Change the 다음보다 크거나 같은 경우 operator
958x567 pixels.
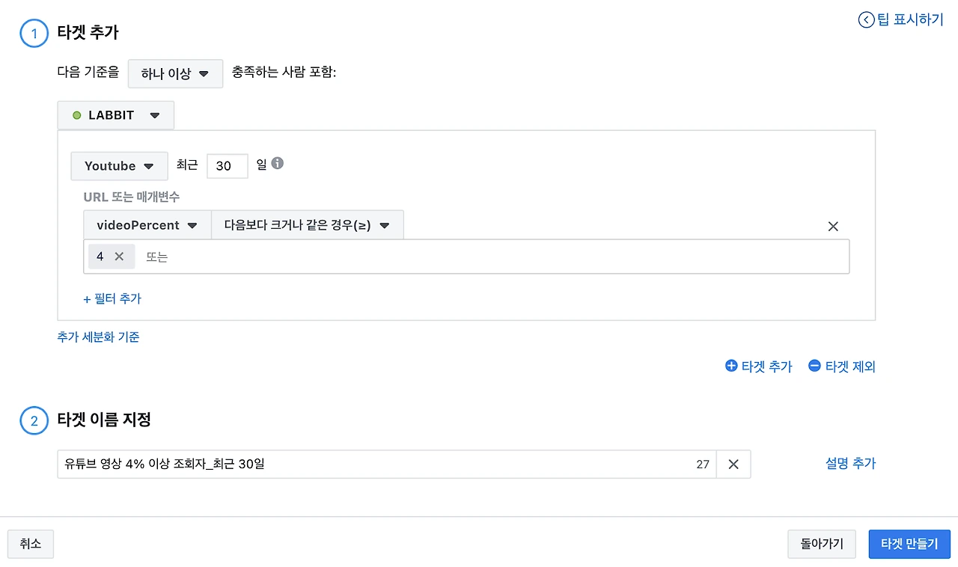point(307,225)
